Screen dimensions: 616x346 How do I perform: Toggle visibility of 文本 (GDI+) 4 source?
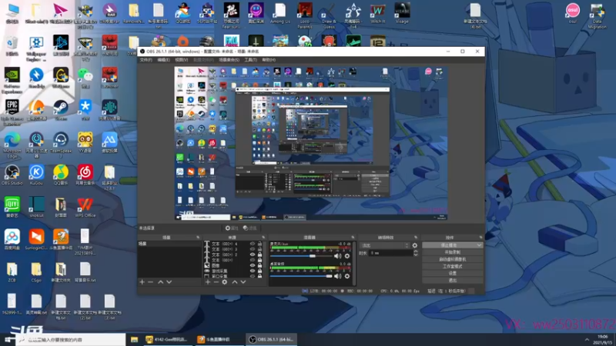click(x=253, y=244)
